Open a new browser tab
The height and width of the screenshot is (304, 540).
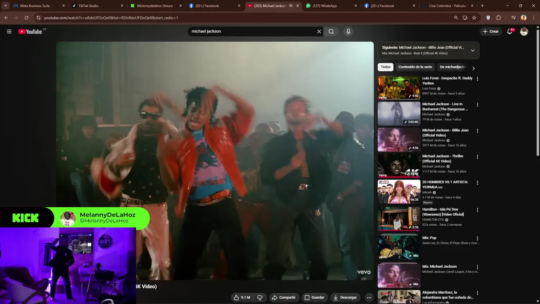482,6
